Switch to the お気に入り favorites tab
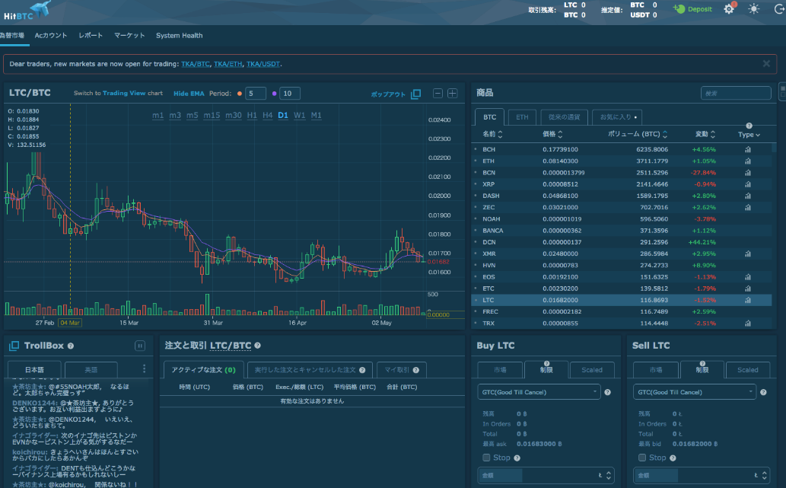This screenshot has height=488, width=786. tap(618, 117)
